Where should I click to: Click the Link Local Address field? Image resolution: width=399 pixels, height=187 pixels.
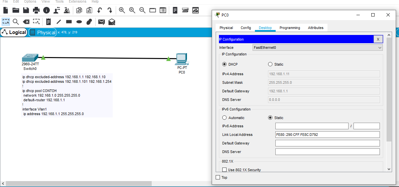click(x=327, y=135)
